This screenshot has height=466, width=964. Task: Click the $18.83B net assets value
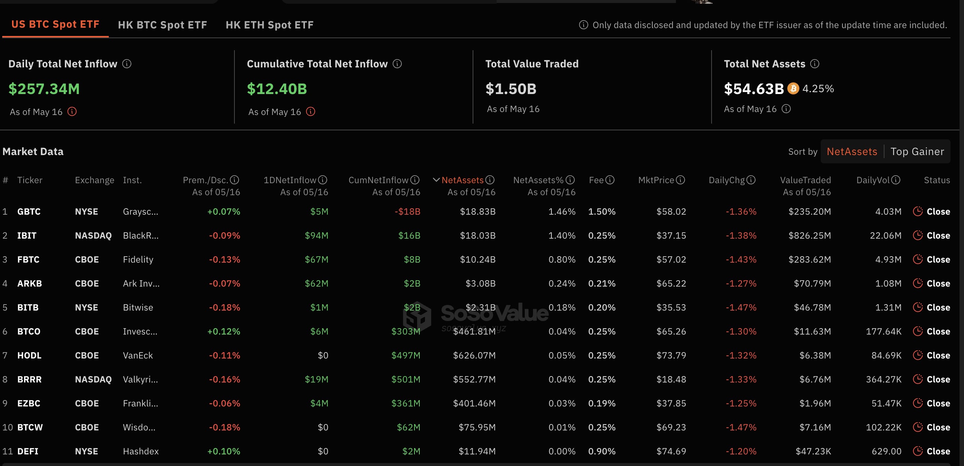tap(477, 212)
